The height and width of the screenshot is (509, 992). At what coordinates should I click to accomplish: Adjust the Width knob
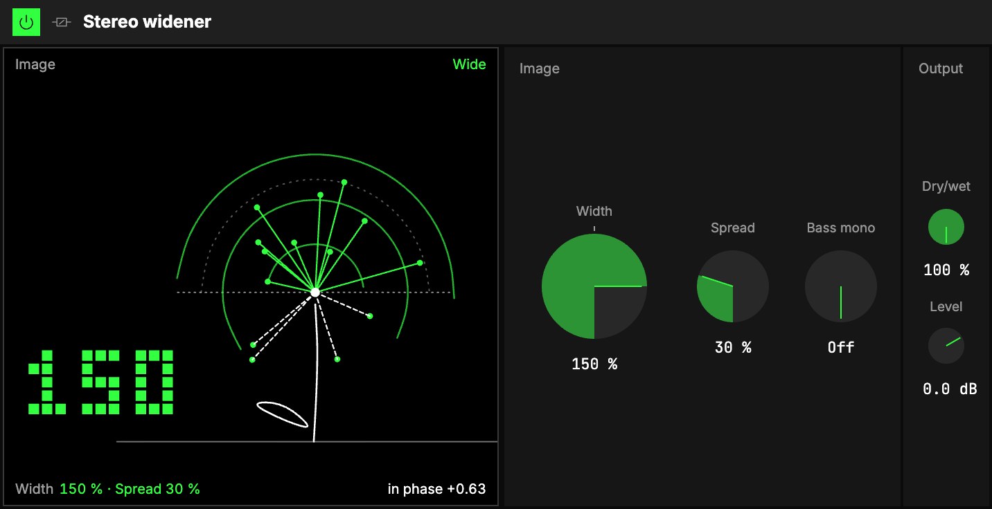[594, 286]
